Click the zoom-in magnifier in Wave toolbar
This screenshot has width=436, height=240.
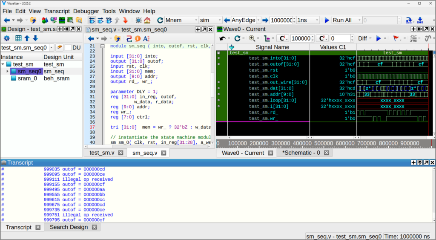tap(252, 38)
